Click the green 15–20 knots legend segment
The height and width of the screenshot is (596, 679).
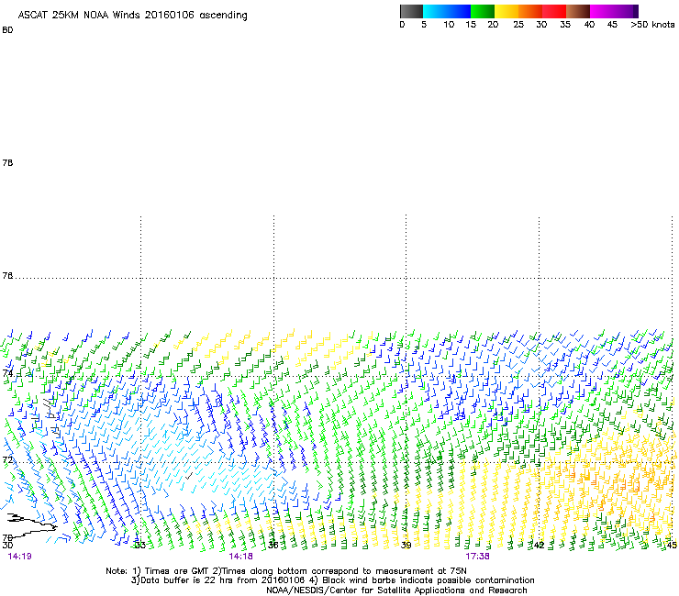(x=483, y=11)
